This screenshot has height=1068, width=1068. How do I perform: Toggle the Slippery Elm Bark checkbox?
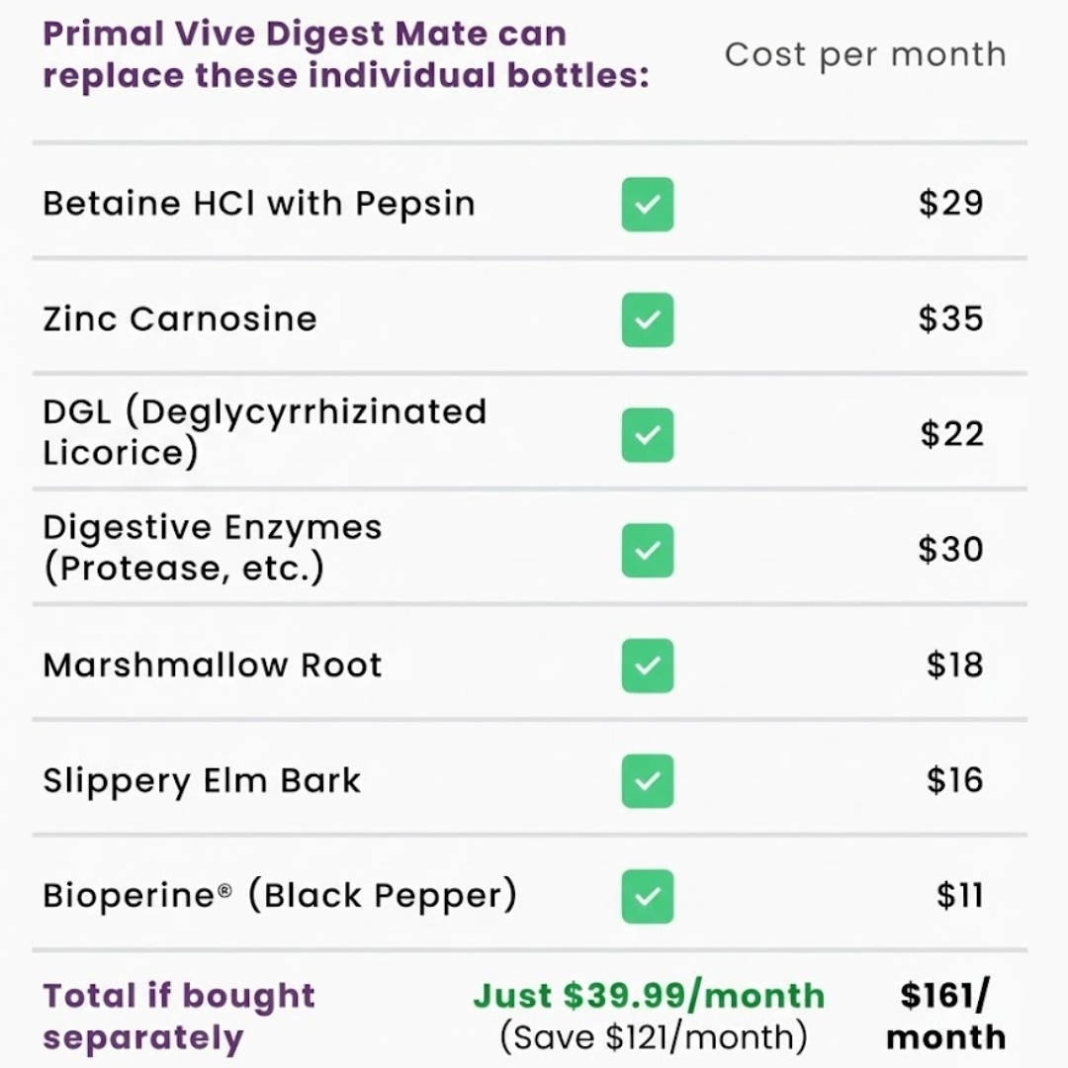tap(648, 781)
